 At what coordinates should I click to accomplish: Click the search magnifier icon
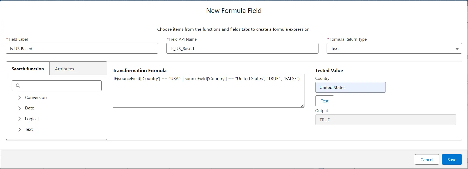pos(18,86)
